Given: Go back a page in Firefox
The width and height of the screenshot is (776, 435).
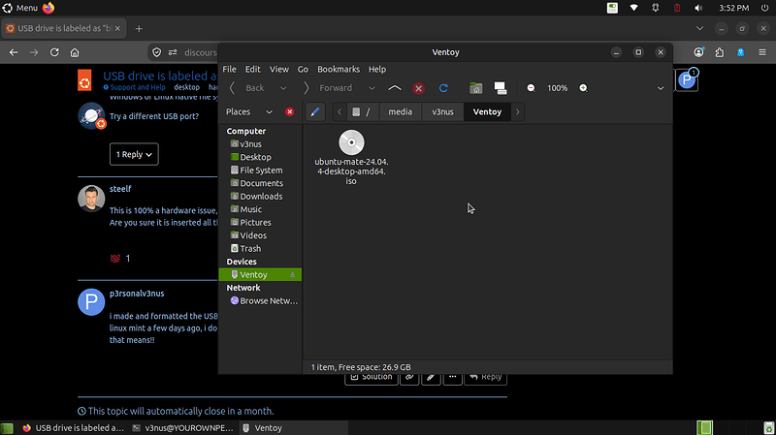Looking at the screenshot, I should pos(14,52).
